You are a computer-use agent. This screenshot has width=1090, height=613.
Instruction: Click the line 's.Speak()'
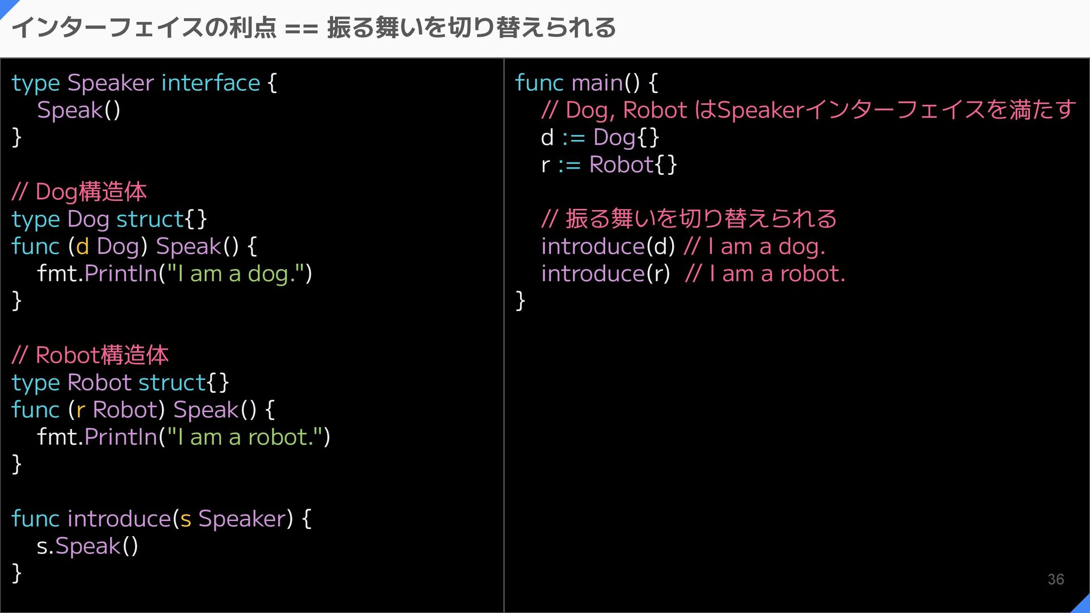click(87, 547)
